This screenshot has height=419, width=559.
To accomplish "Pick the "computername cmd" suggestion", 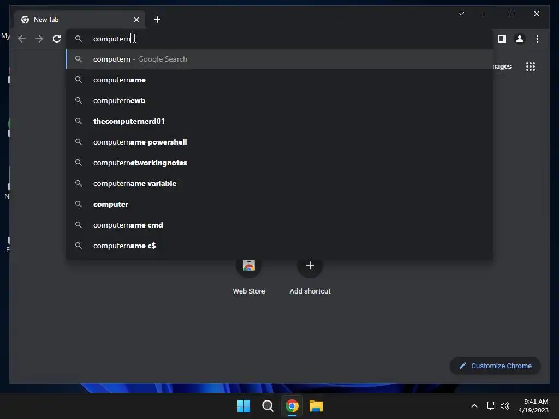I will point(279,225).
